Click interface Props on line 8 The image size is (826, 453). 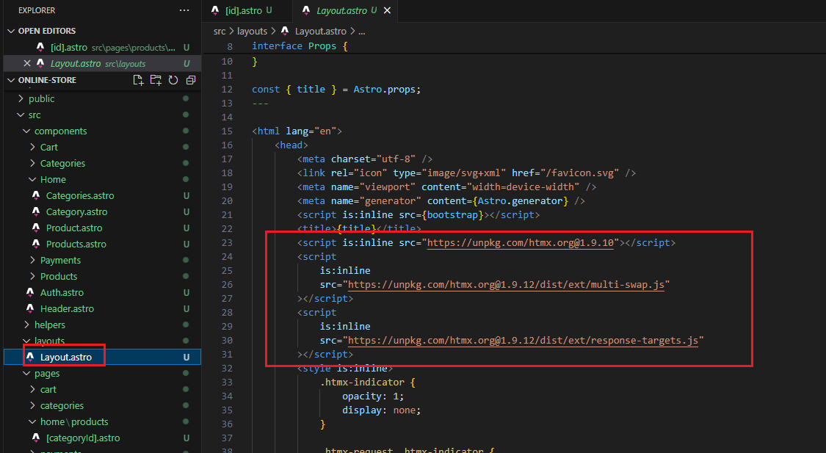pyautogui.click(x=294, y=46)
